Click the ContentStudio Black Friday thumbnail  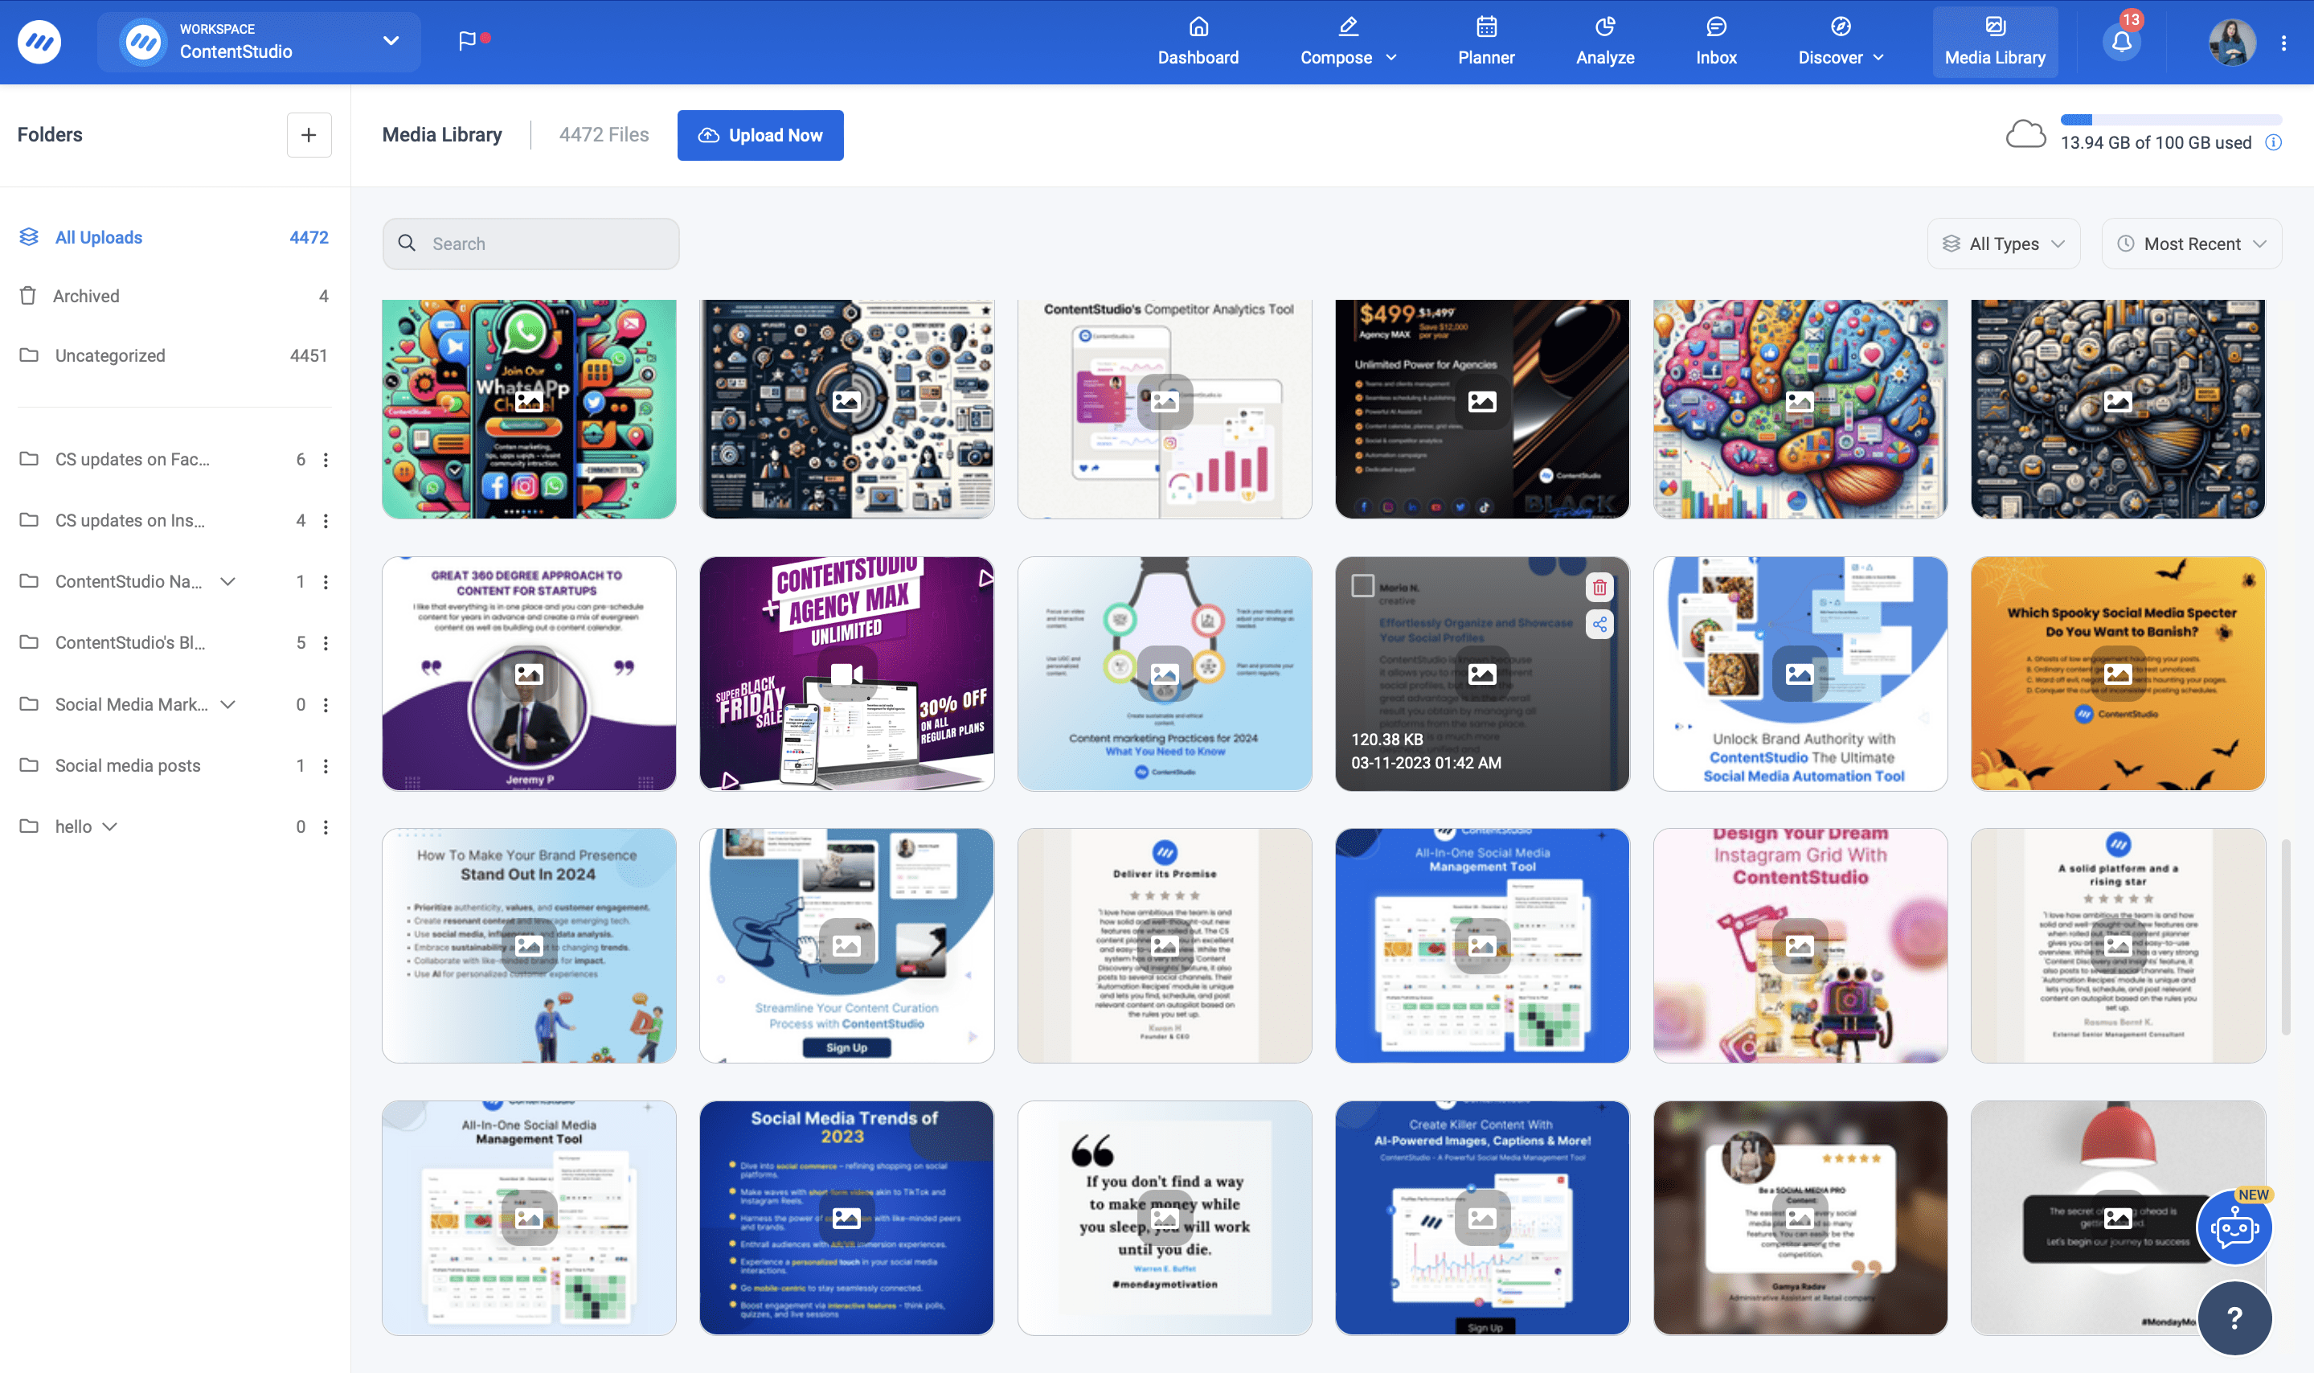pos(845,672)
